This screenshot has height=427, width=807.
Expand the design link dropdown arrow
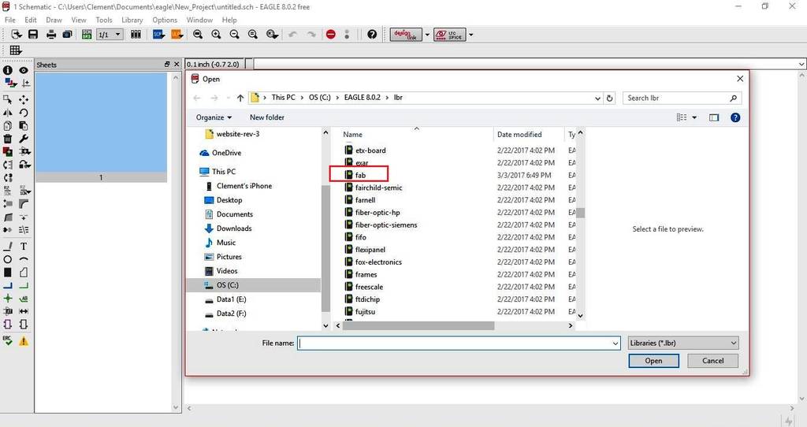pos(427,35)
